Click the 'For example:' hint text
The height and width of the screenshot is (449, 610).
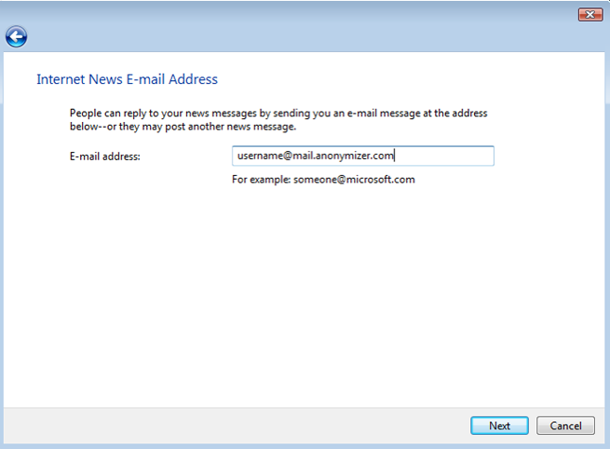(x=261, y=179)
